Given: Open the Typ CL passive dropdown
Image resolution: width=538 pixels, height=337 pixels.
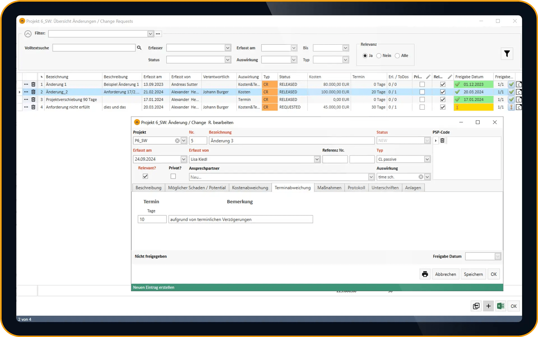Looking at the screenshot, I should pos(427,159).
